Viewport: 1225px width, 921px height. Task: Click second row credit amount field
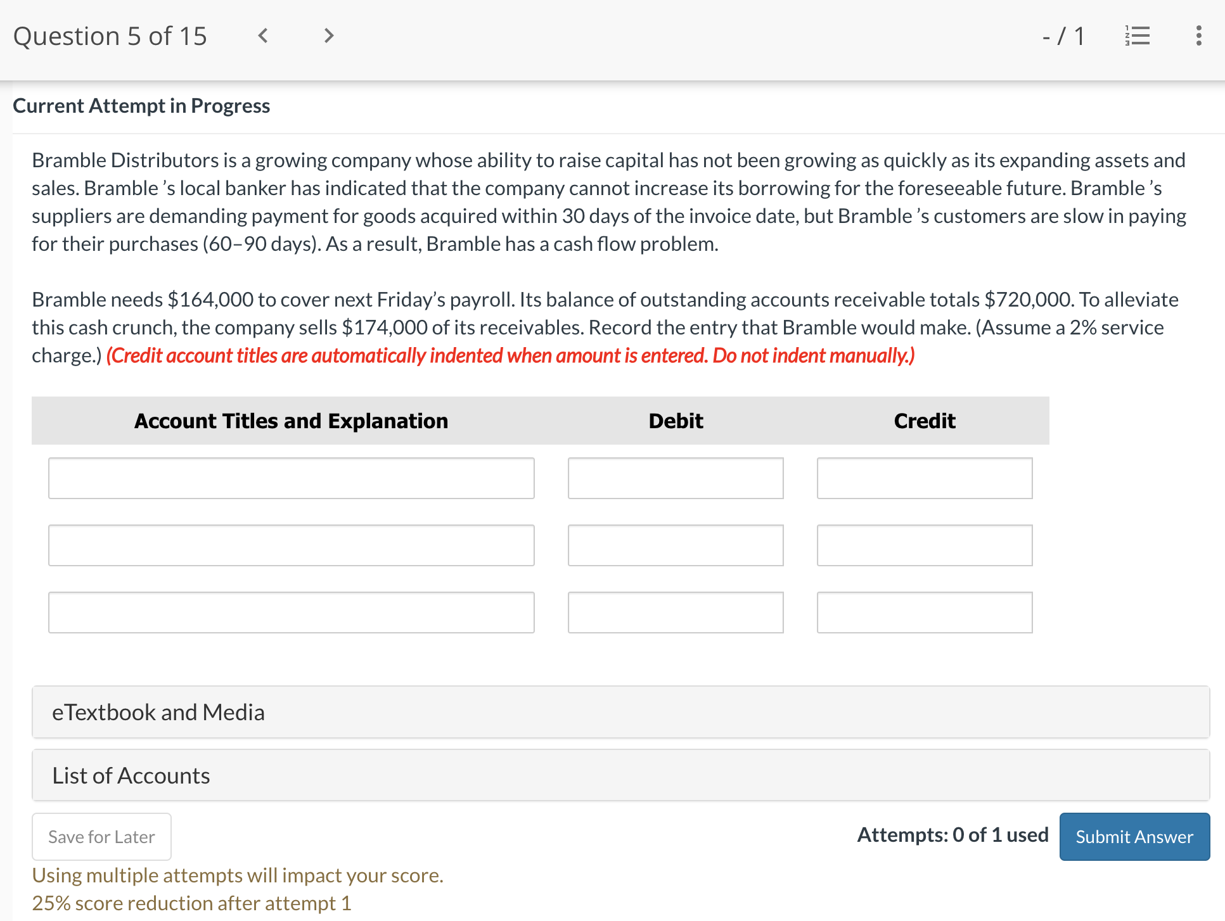pyautogui.click(x=924, y=545)
